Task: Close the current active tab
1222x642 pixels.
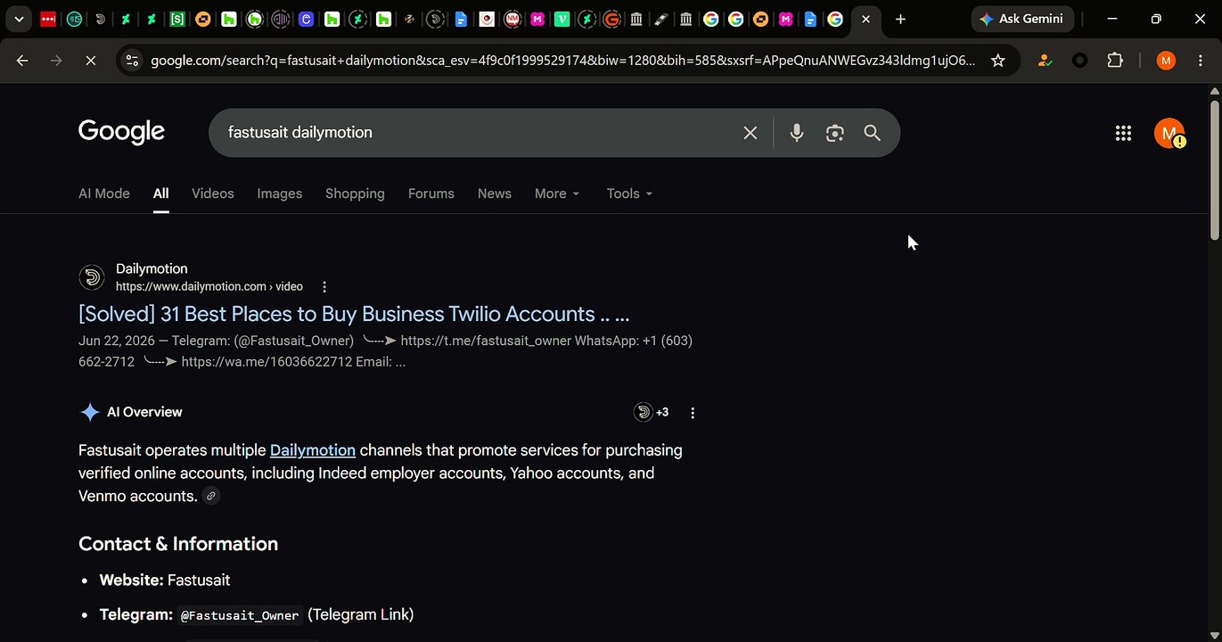Action: click(x=865, y=19)
